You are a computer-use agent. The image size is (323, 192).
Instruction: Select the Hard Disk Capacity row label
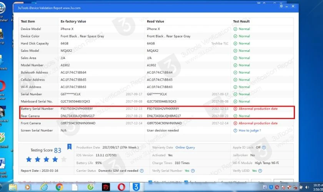(35, 43)
